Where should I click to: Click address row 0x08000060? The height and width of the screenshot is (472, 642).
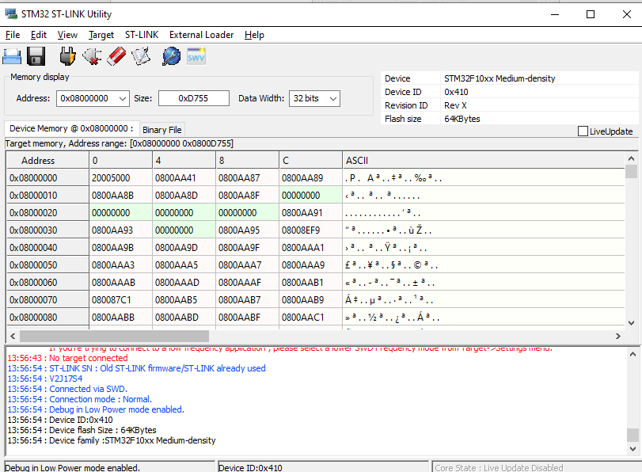click(x=47, y=283)
